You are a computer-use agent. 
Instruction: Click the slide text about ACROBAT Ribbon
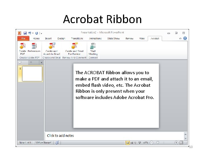pos(115,85)
